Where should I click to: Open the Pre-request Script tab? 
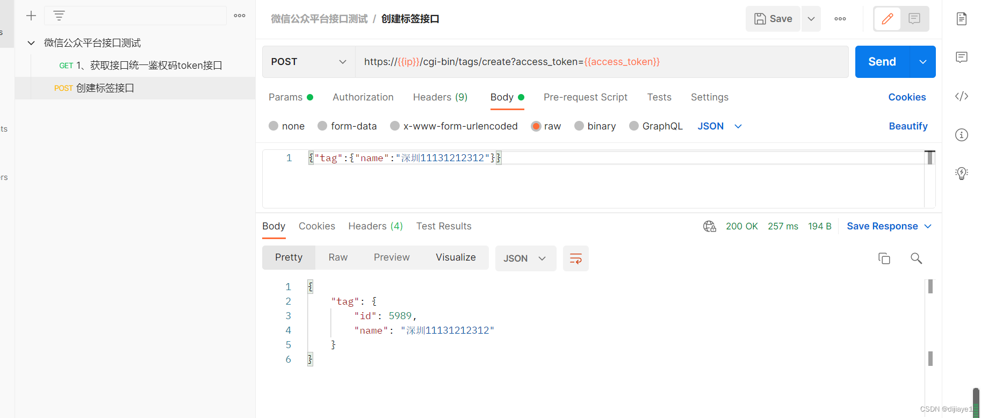pos(586,97)
